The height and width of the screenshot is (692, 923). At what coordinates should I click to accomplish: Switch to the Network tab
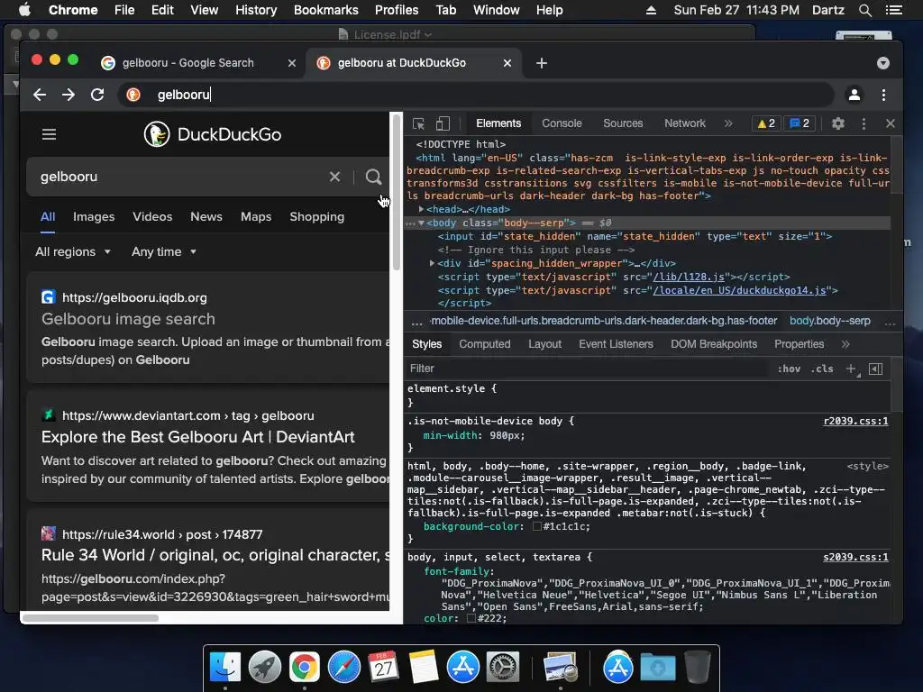click(x=685, y=123)
